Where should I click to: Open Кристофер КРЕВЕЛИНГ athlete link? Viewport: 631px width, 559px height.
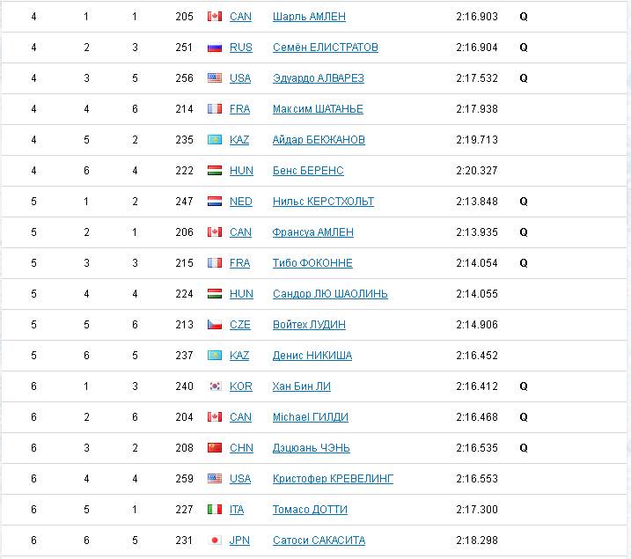(333, 479)
